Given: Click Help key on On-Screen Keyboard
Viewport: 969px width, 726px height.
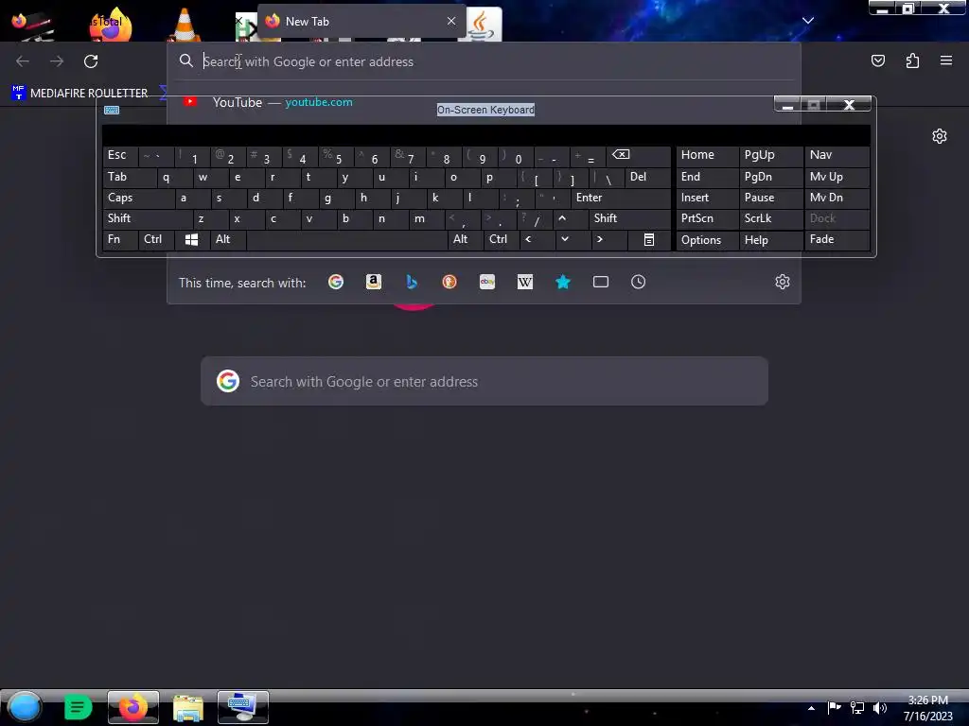Looking at the screenshot, I should pyautogui.click(x=770, y=240).
